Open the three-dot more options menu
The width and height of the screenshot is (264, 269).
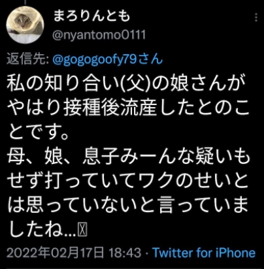coord(256,17)
